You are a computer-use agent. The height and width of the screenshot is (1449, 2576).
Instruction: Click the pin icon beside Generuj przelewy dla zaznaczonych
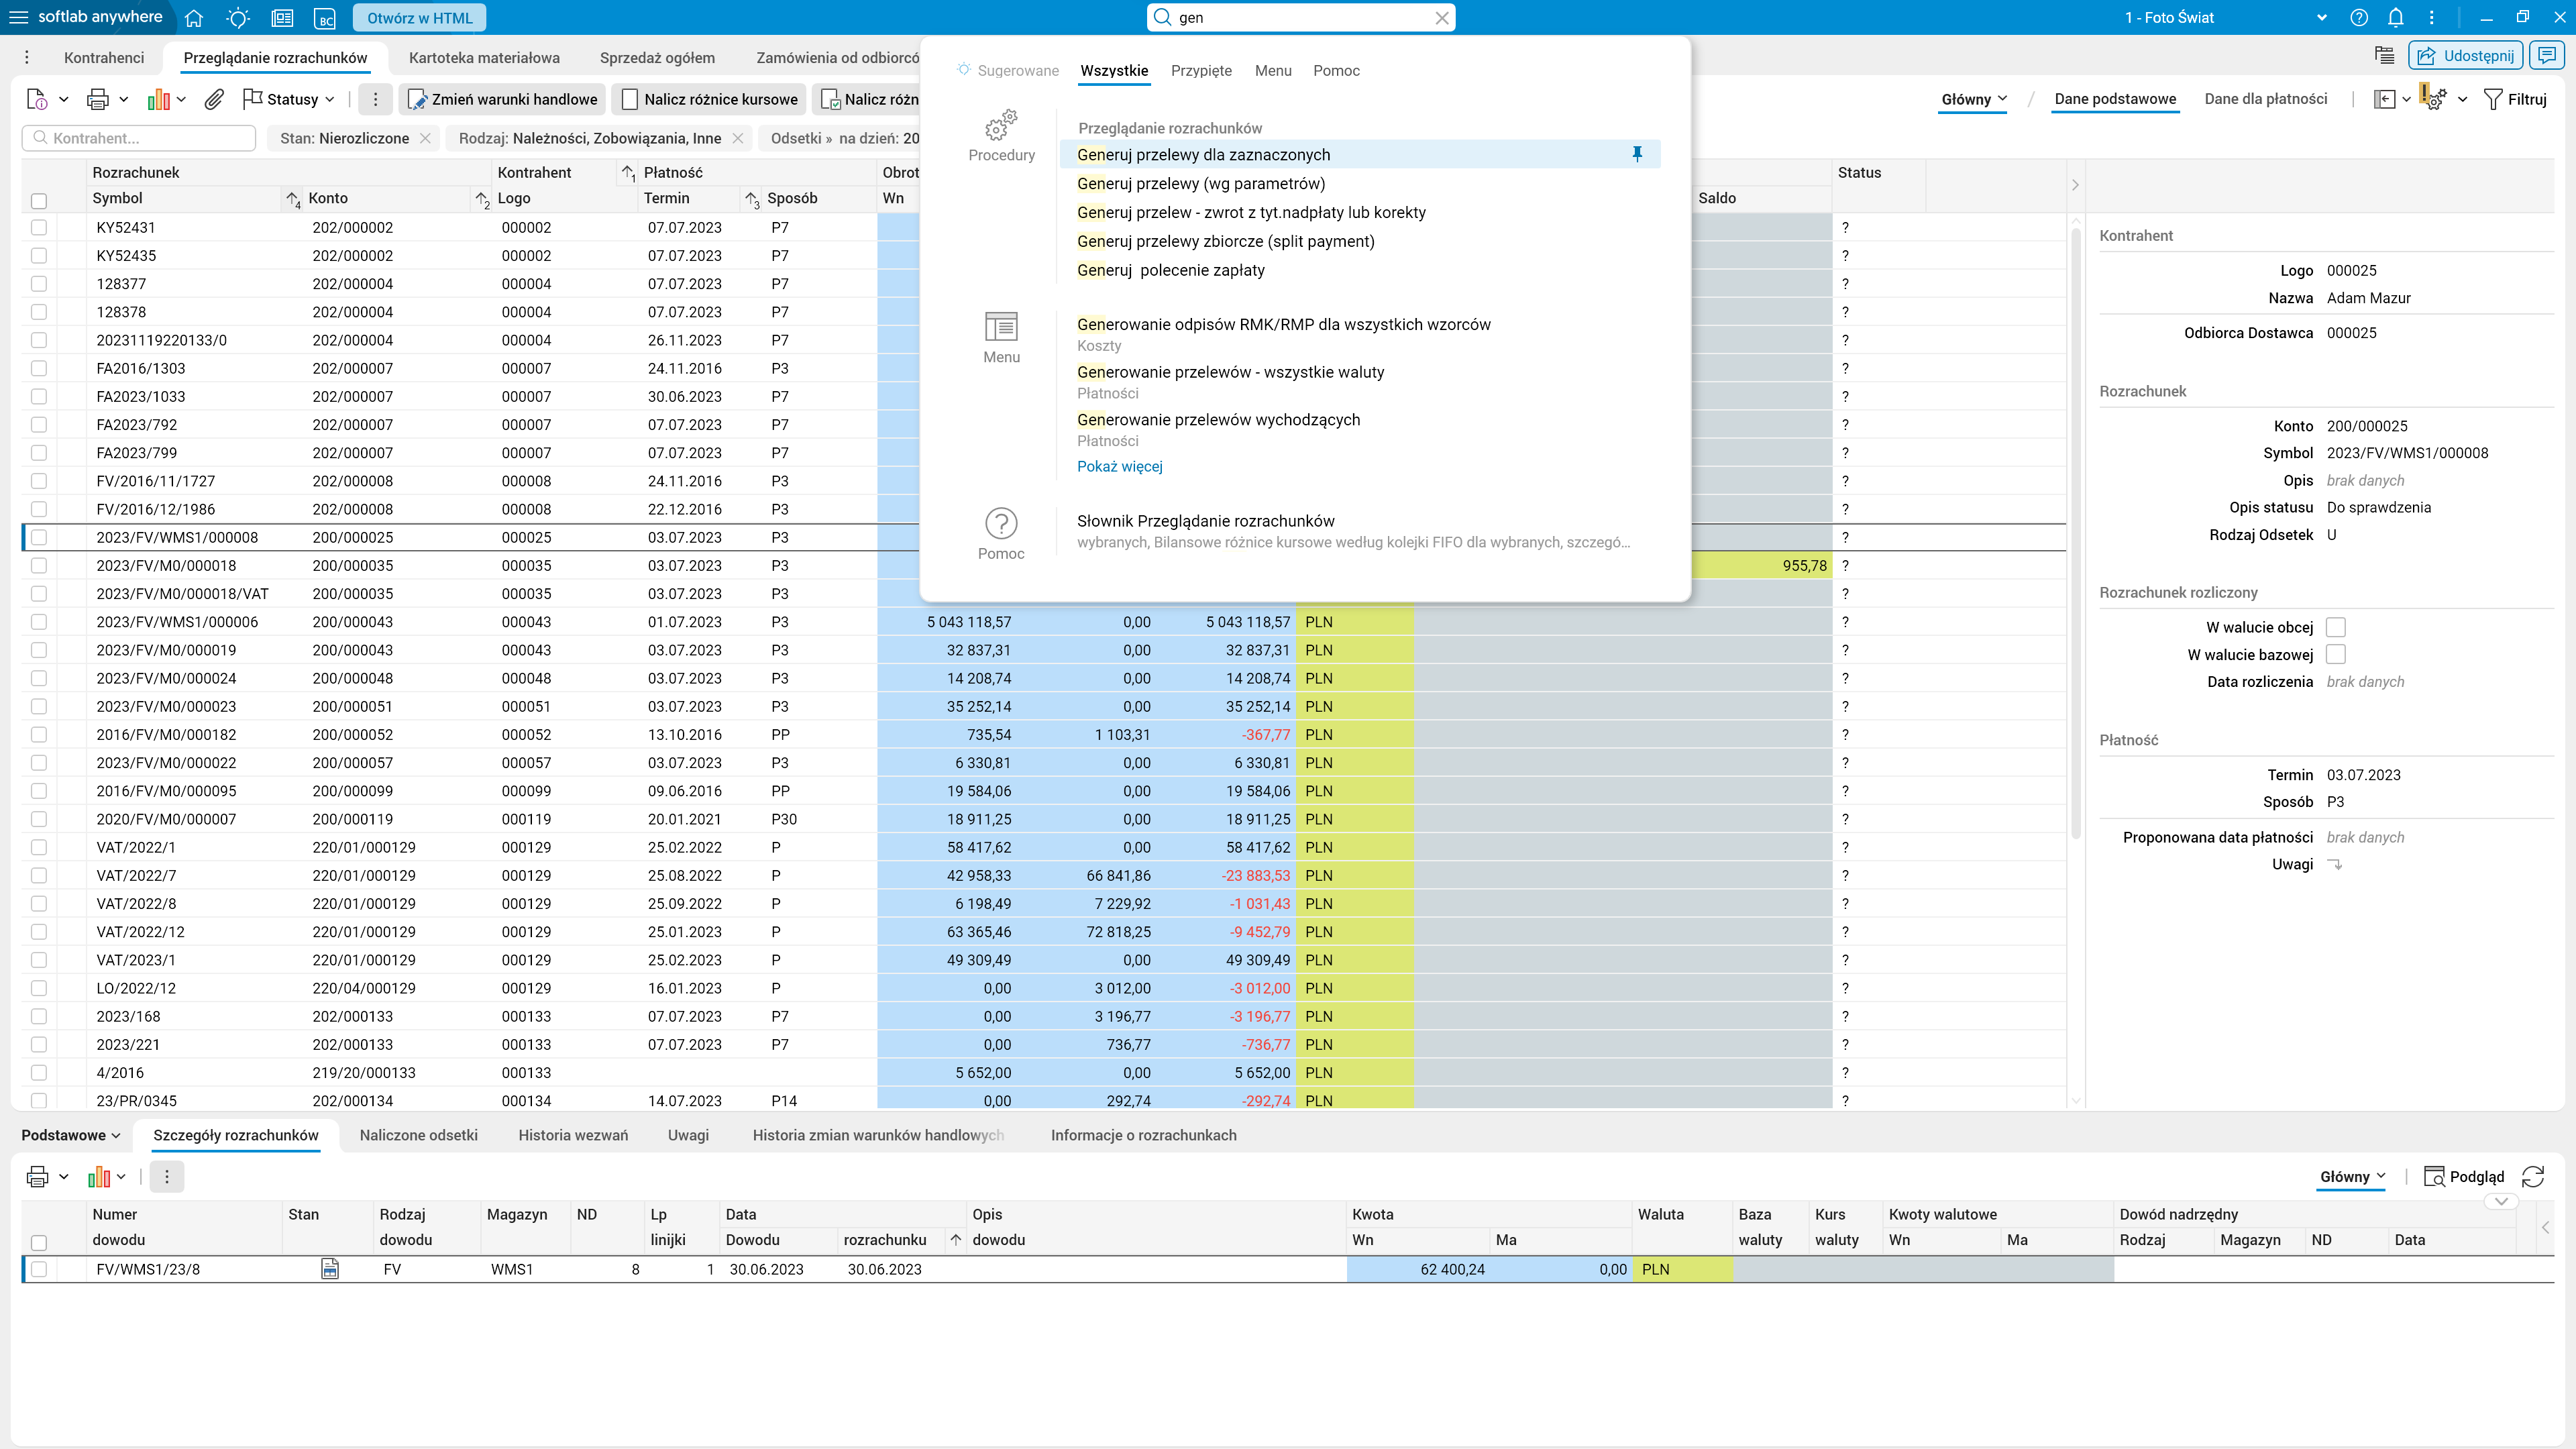(1637, 154)
